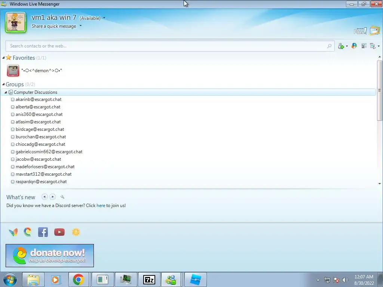Follow the 'here' Discord link
Viewport: 383px width, 287px height.
[x=101, y=206]
